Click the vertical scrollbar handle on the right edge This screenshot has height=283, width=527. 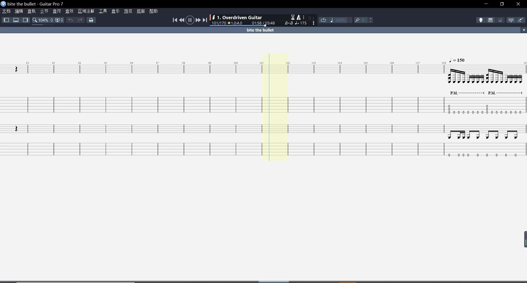(x=525, y=239)
